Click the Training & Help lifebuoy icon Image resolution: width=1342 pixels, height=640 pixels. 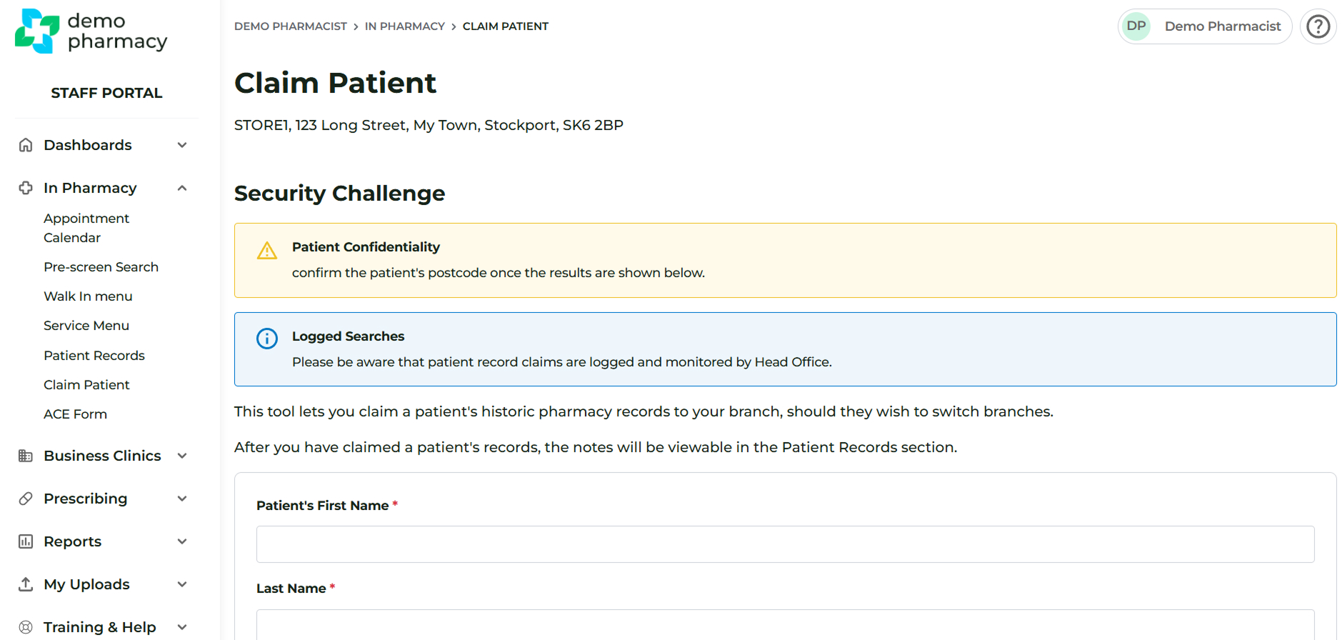click(26, 627)
